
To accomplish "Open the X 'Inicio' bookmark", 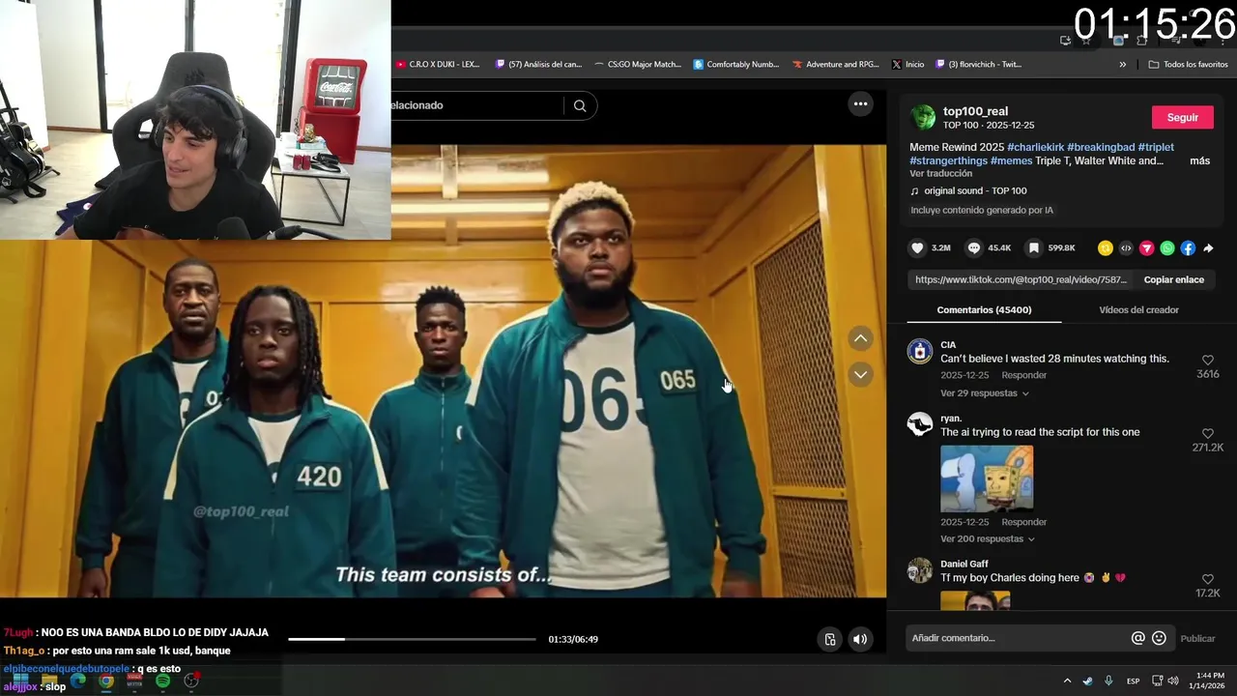I will tap(907, 65).
